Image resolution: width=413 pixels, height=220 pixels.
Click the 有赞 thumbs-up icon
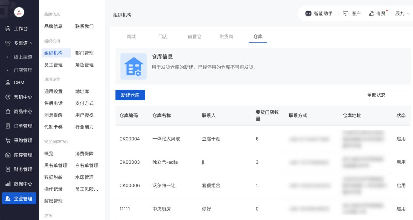[372, 13]
